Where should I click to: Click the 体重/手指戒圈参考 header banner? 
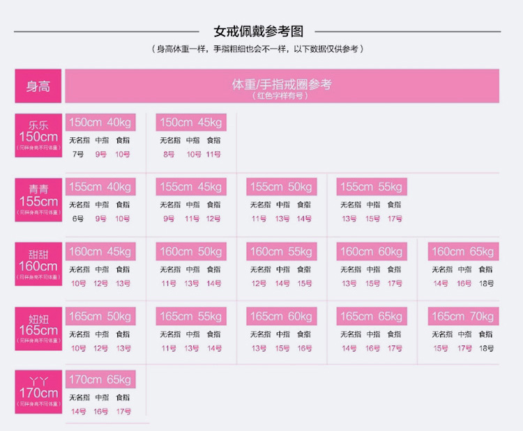pos(282,86)
